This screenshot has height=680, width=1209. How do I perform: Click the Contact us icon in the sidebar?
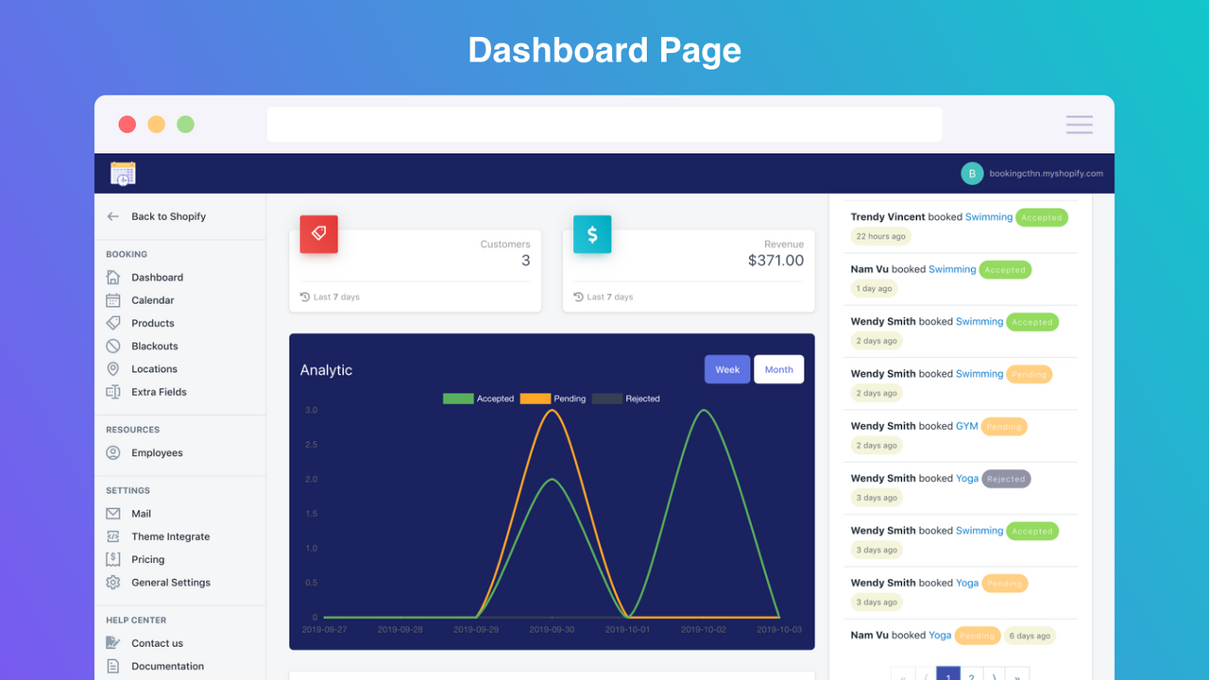(x=113, y=643)
